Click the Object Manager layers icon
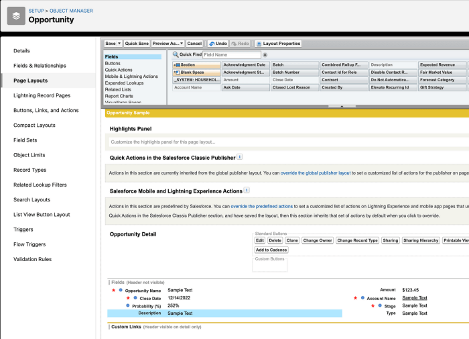Viewport: 469px width, 339px height. pyautogui.click(x=16, y=16)
